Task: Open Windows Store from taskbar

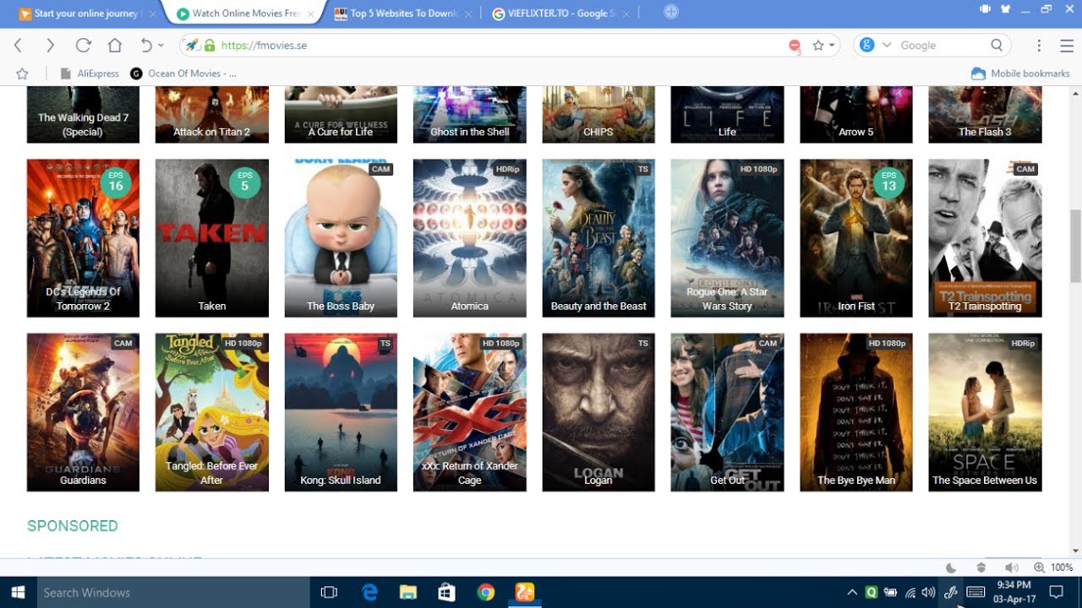Action: click(447, 593)
